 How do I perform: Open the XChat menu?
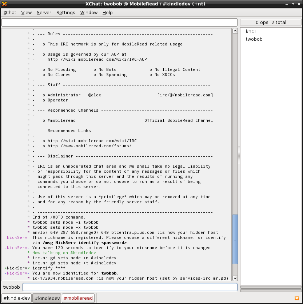tap(10, 13)
